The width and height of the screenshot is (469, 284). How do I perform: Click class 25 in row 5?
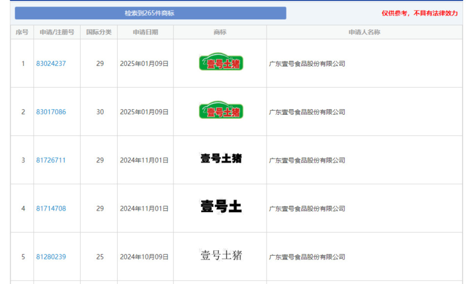pos(100,257)
